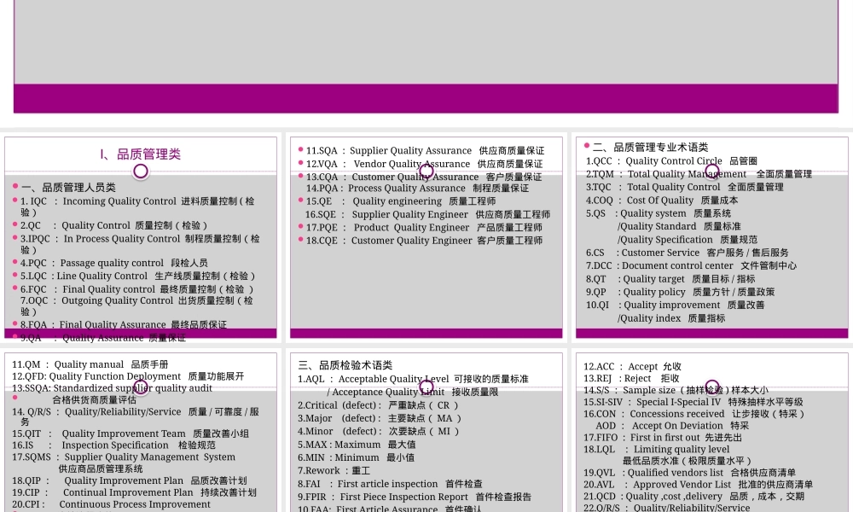Select the line '4.PQC : Passage quality control'
Screen dimensions: 853x512
pyautogui.click(x=92, y=264)
